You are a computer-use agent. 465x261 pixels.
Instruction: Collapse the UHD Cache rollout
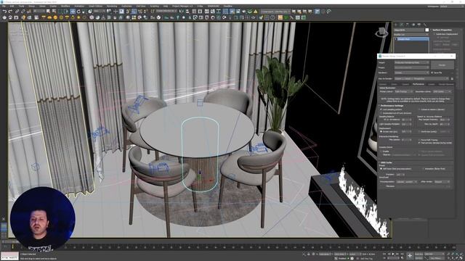coord(386,162)
